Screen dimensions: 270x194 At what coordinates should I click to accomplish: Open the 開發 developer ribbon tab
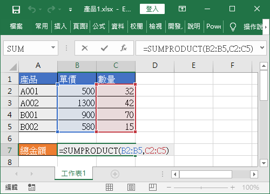coord(175,26)
